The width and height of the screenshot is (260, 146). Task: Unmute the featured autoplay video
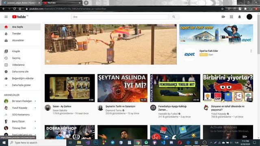(48, 61)
